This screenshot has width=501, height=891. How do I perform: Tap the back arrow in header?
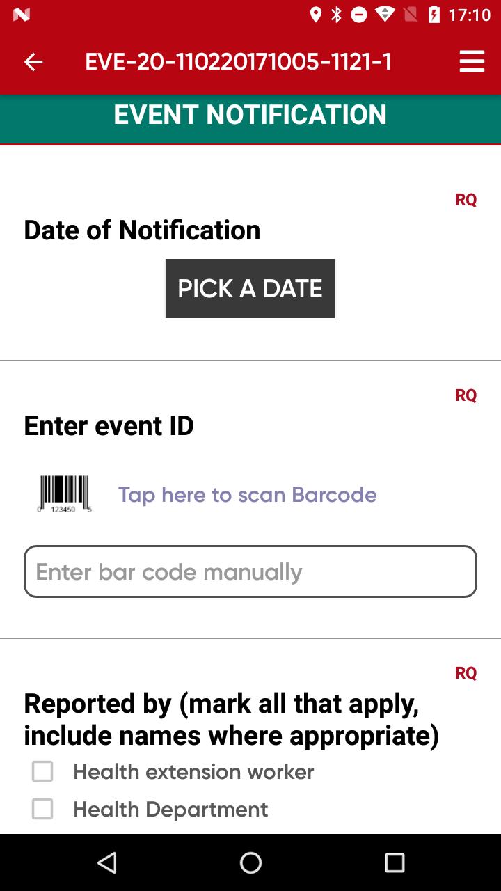point(33,62)
